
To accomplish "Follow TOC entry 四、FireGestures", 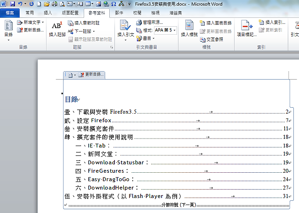I will (x=182, y=171).
